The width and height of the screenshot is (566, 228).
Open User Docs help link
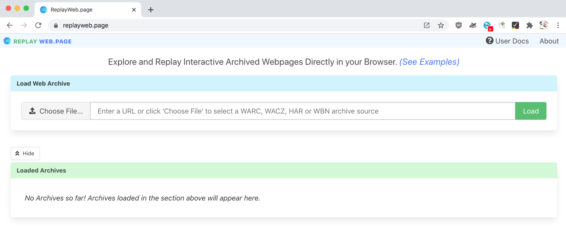coord(507,41)
